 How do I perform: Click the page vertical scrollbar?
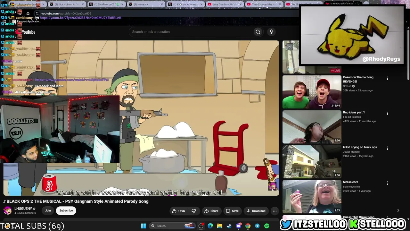tap(408, 55)
